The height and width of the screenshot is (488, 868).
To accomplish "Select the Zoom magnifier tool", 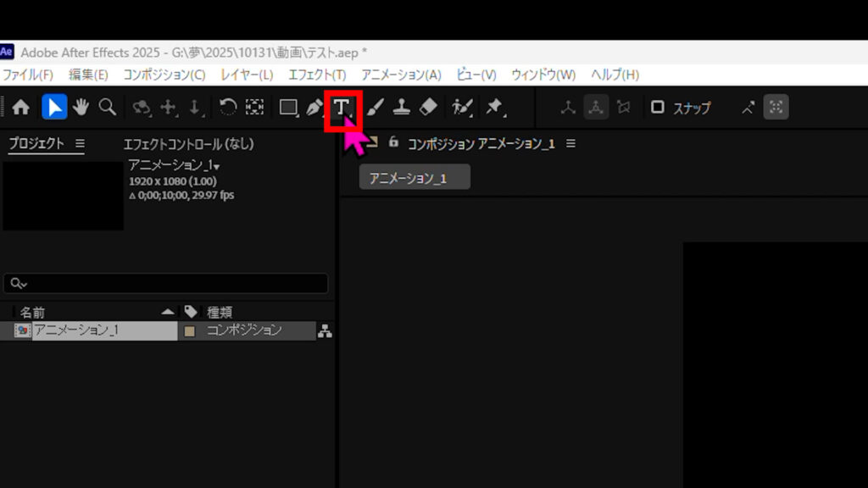I will (x=107, y=108).
